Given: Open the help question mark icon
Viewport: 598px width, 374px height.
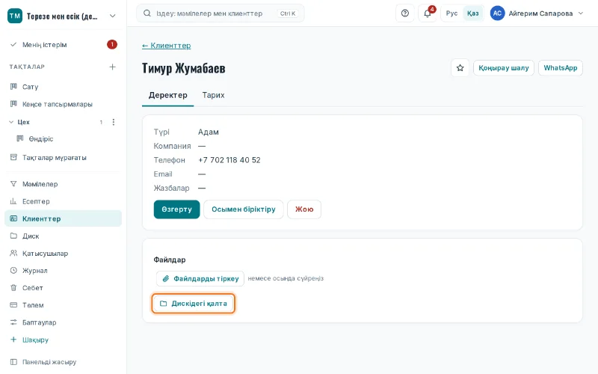Looking at the screenshot, I should [405, 13].
